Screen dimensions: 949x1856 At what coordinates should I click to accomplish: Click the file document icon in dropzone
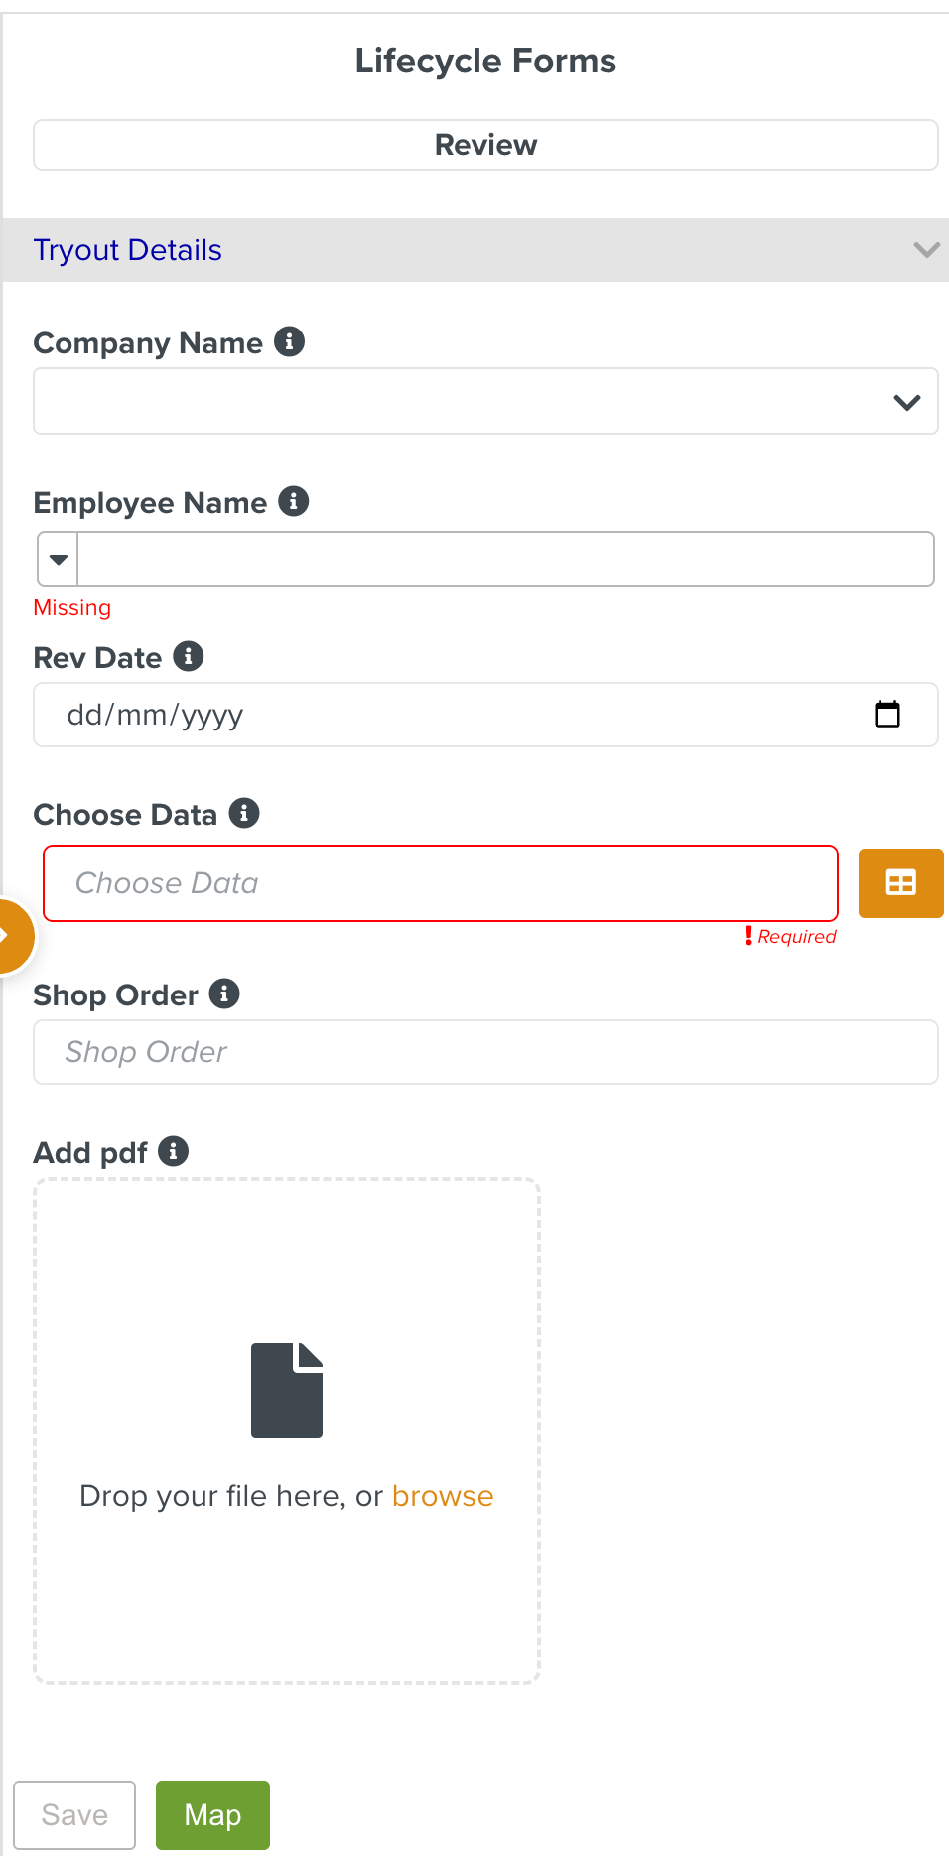pyautogui.click(x=287, y=1390)
